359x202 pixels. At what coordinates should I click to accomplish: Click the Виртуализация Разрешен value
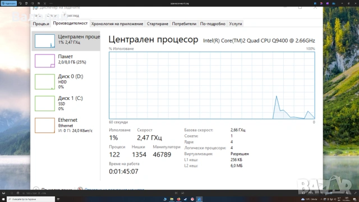coord(240,154)
